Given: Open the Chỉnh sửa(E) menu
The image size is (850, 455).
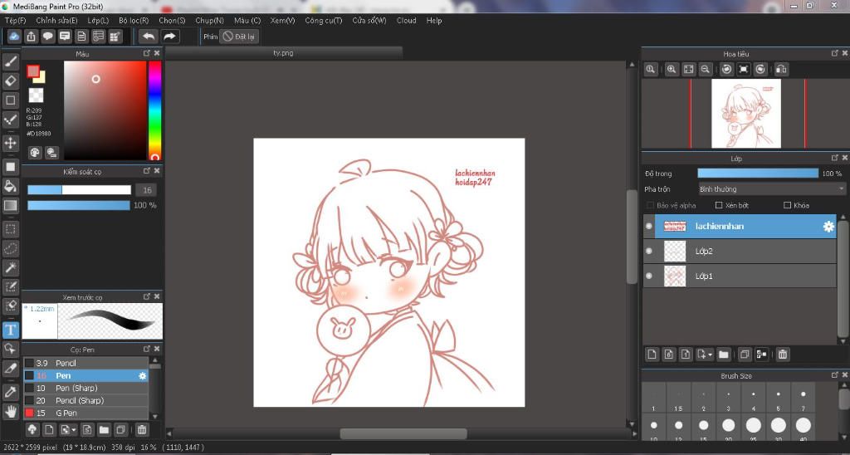Looking at the screenshot, I should click(57, 21).
